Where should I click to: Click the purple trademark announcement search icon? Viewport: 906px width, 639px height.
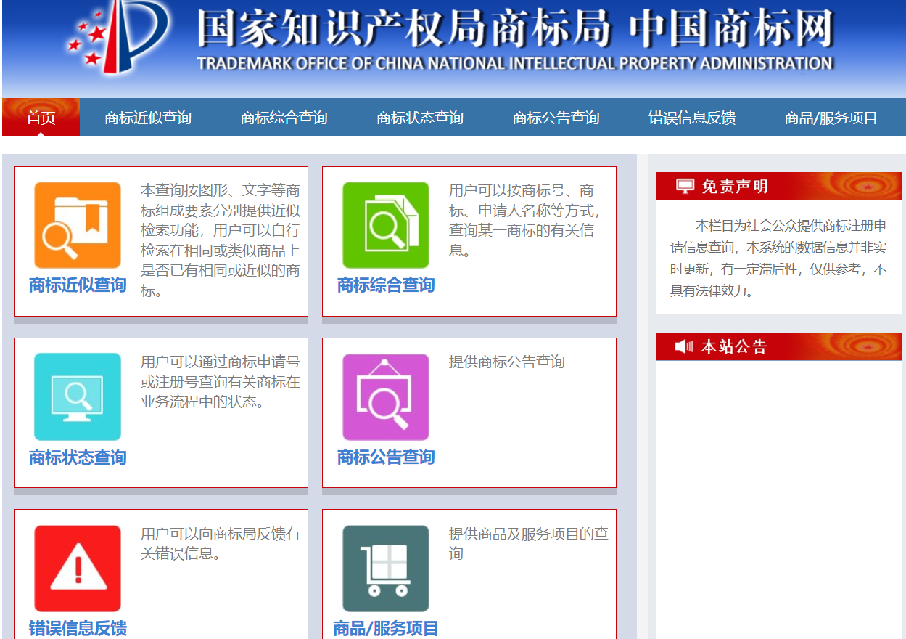click(386, 396)
